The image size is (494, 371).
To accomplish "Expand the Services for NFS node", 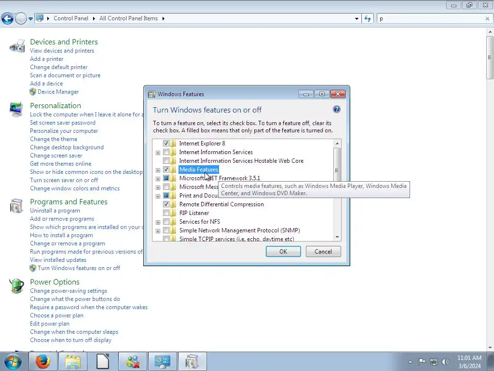I will point(158,222).
